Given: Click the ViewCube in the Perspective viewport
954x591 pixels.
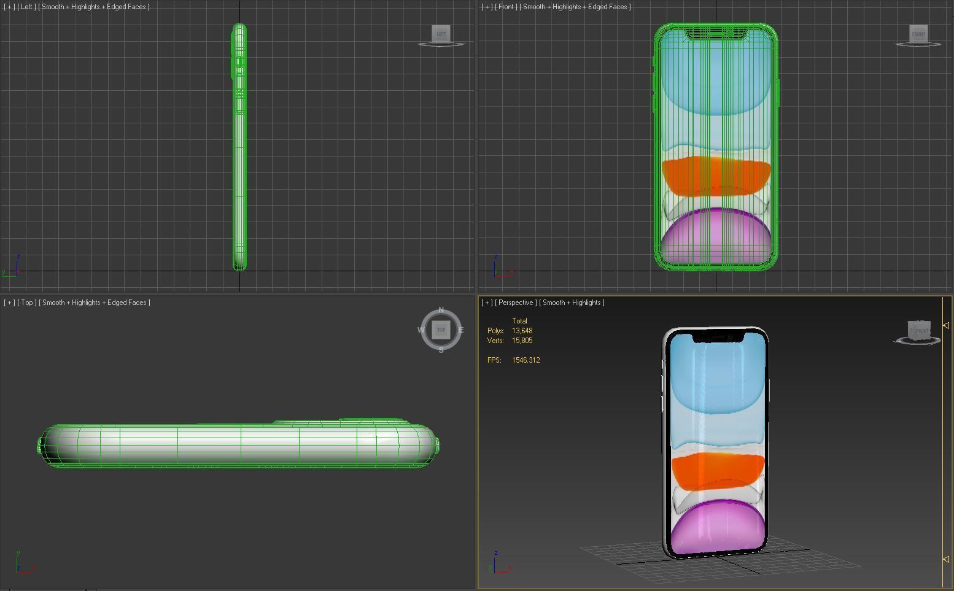Looking at the screenshot, I should (919, 330).
